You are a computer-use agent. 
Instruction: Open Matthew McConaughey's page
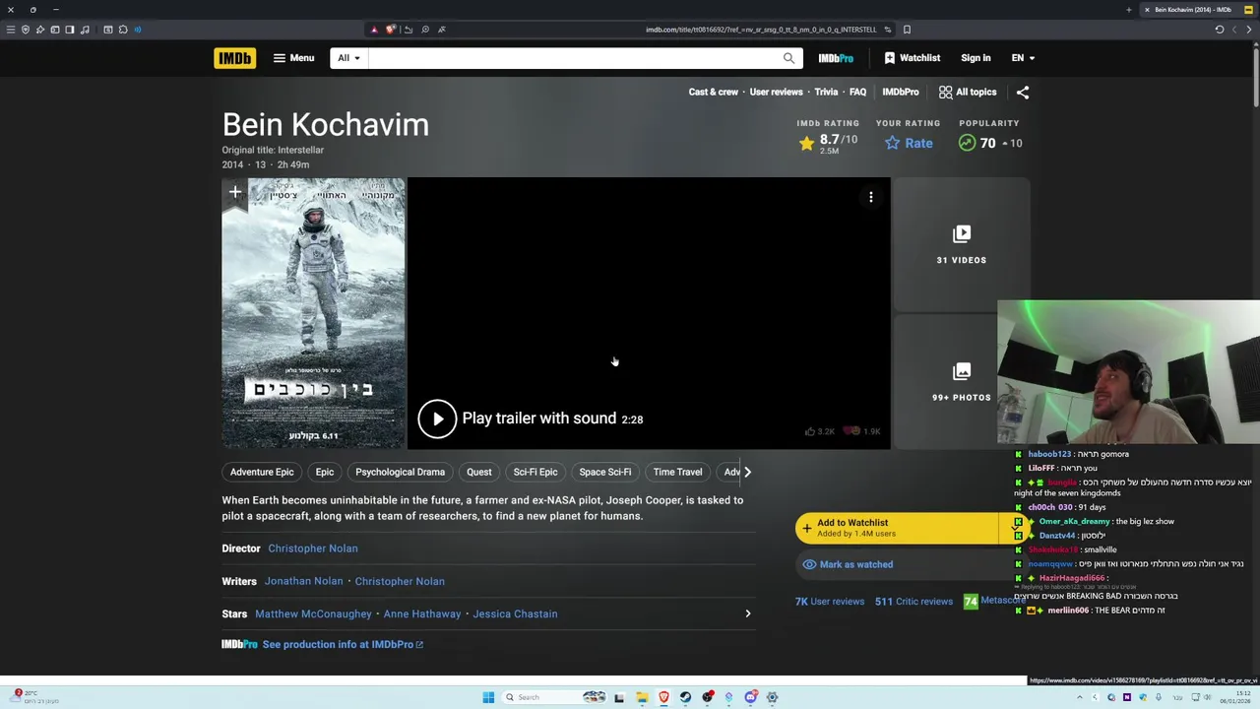pyautogui.click(x=313, y=613)
